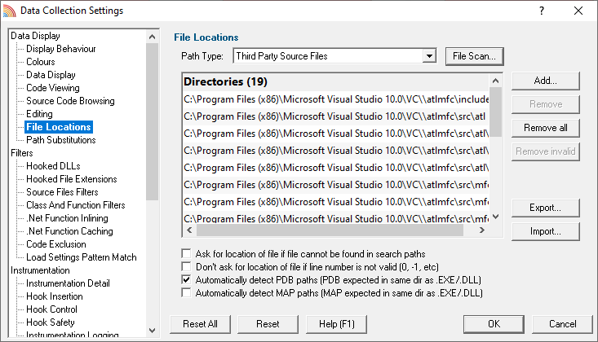This screenshot has width=598, height=342.
Task: Click the Remove all button
Action: point(545,128)
